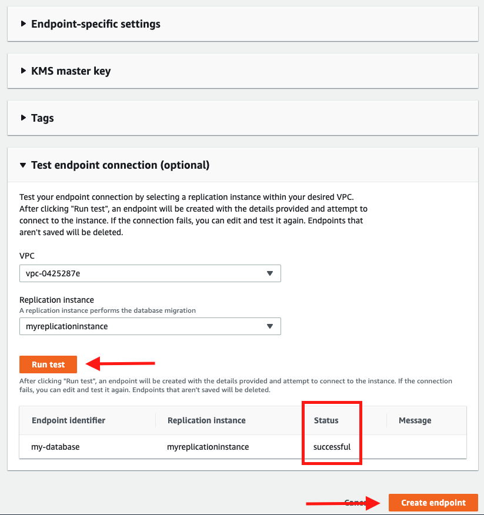Screen dimensions: 484x515
Task: Click the Create endpoint button
Action: (x=433, y=503)
